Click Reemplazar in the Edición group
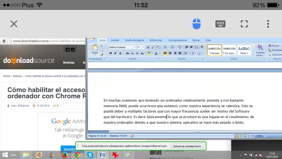The width and height of the screenshot is (282, 159). tap(275, 50)
